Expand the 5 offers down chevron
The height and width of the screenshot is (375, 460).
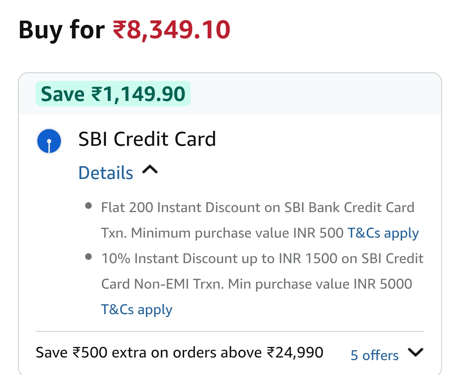[415, 353]
